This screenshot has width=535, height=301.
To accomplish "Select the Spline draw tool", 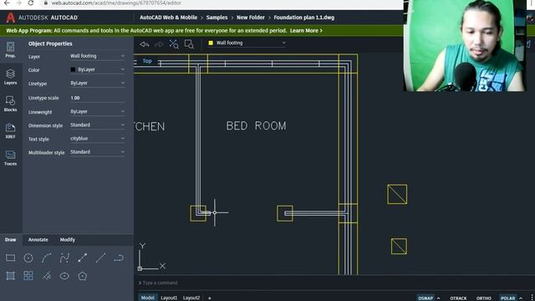I will pyautogui.click(x=64, y=258).
